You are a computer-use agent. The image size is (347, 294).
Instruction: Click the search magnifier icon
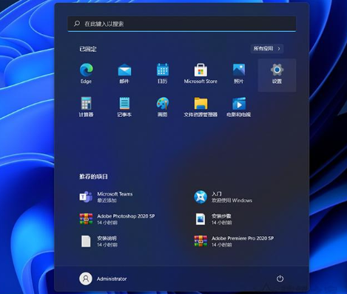(x=77, y=24)
